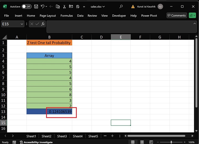Viewport: 199px width, 144px height.
Task: Switch to the Sheet3 tab
Action: pos(62,136)
